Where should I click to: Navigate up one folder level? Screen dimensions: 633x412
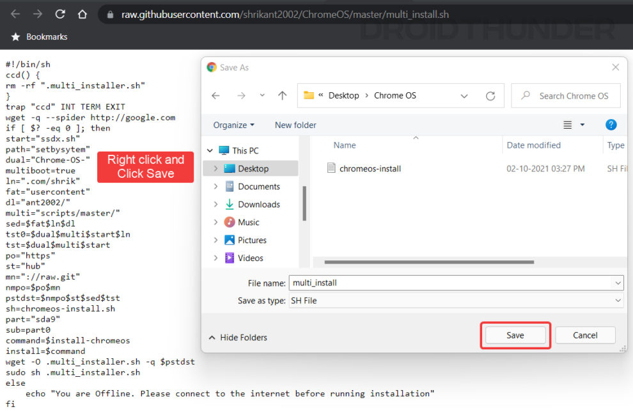point(282,95)
